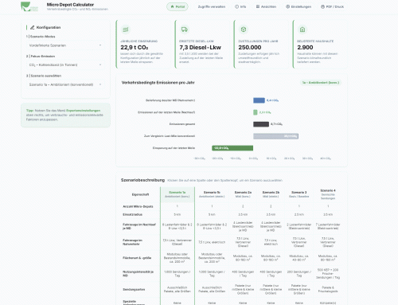Open the Ansichten menu
Image resolution: width=398 pixels, height=305 pixels.
click(266, 6)
